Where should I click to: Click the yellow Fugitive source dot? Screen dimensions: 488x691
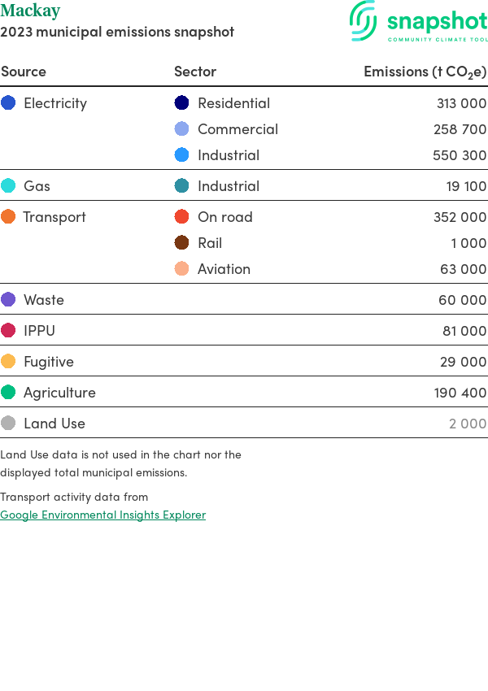point(8,362)
